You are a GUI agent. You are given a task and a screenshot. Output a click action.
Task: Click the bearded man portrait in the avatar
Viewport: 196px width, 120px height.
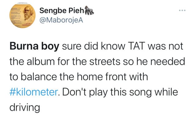pos(28,14)
